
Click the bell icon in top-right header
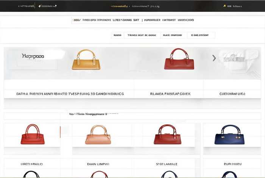[224, 6]
